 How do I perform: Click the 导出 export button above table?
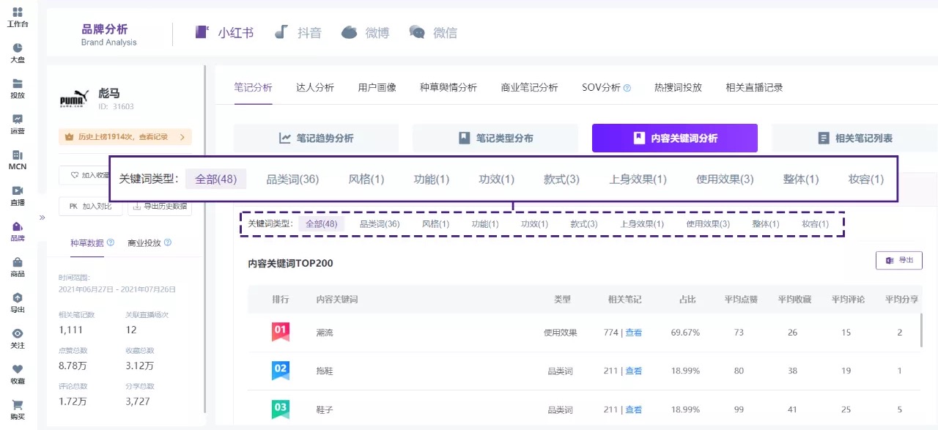[899, 260]
